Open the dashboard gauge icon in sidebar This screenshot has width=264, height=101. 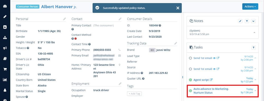coord(5,6)
